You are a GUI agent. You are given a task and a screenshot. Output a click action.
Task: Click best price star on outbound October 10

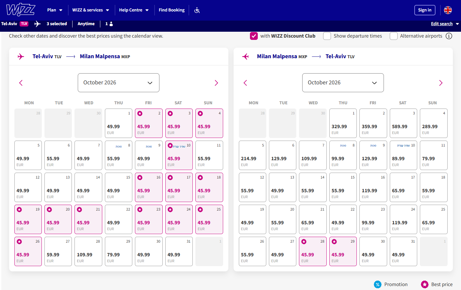pyautogui.click(x=170, y=145)
